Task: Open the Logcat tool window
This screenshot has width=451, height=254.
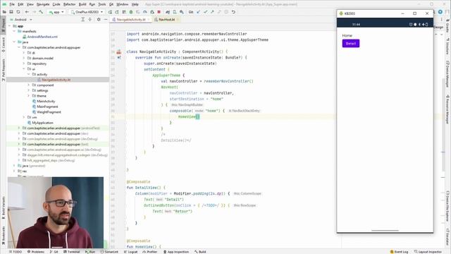Action: tap(130, 252)
